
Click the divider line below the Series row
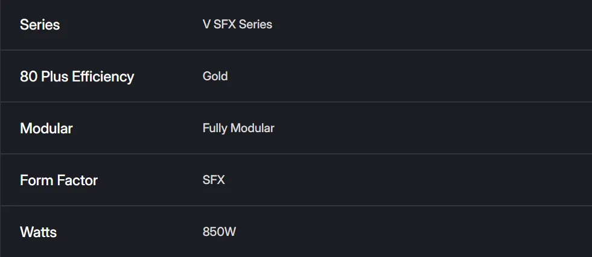point(296,50)
